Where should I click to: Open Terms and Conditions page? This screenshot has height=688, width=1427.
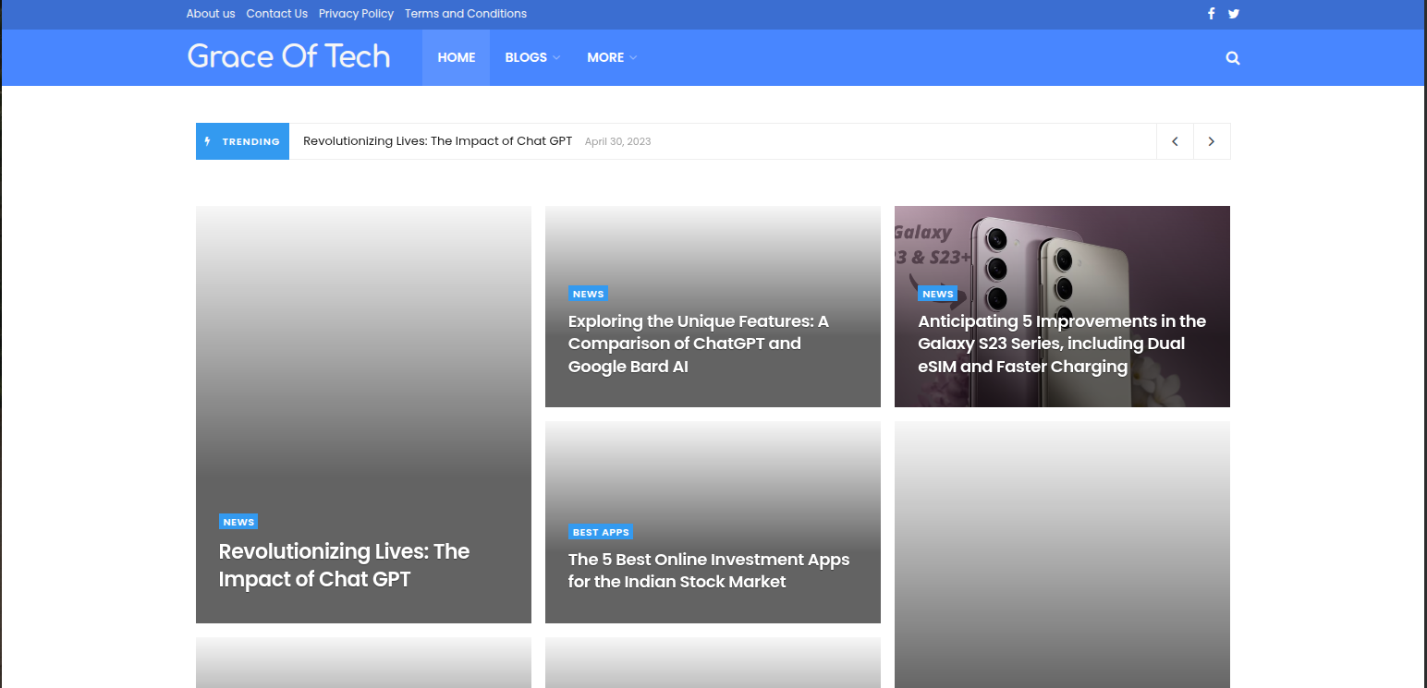[465, 14]
